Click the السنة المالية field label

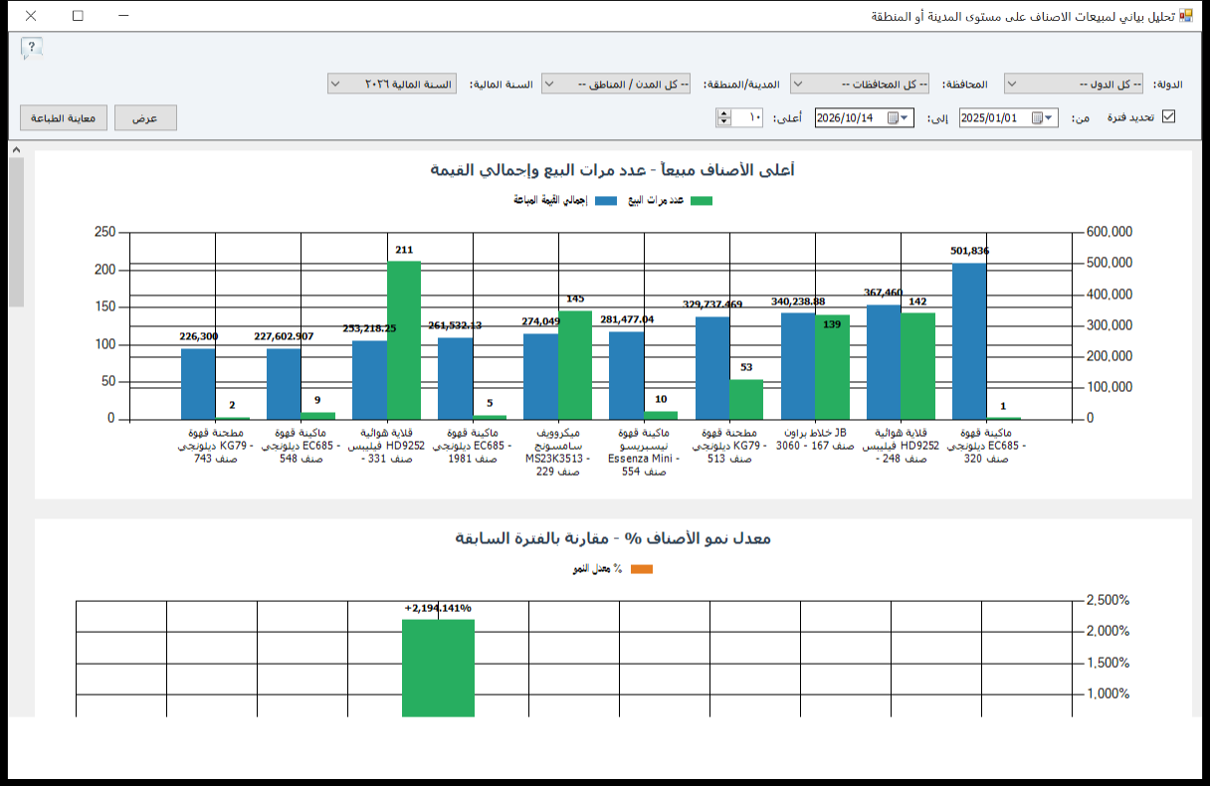[501, 85]
